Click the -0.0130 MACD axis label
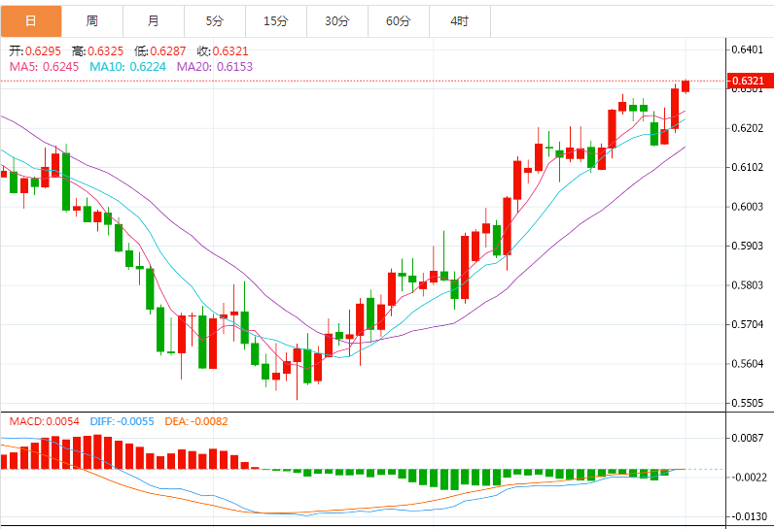This screenshot has height=529, width=774. coord(749,516)
